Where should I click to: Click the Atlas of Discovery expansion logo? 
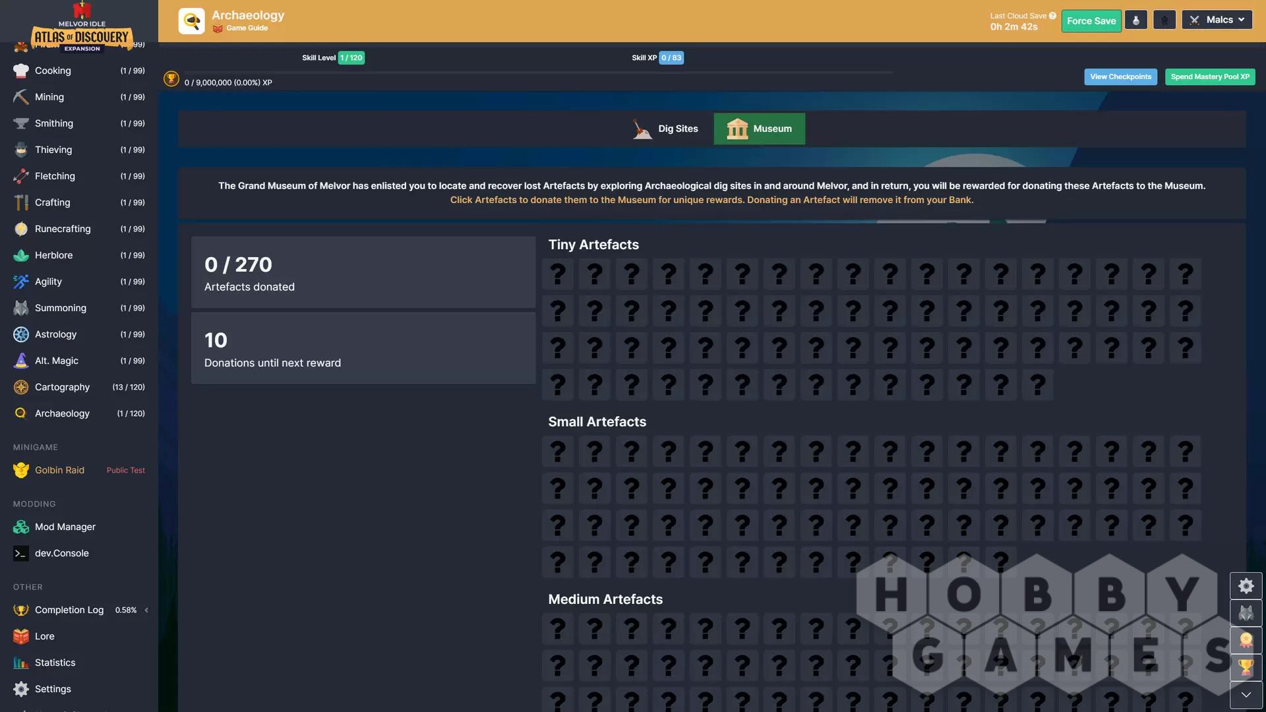(82, 28)
